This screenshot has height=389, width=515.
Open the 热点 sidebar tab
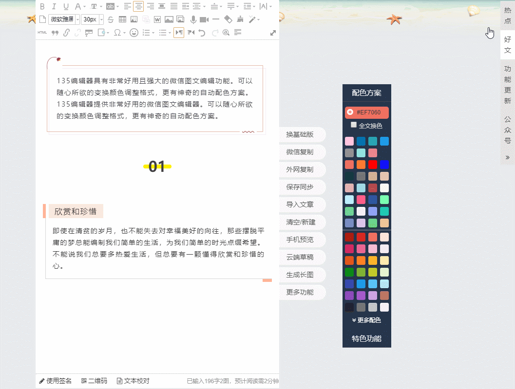click(x=508, y=16)
